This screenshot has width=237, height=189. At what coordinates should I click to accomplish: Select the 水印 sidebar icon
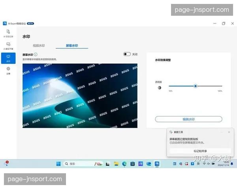[8, 58]
